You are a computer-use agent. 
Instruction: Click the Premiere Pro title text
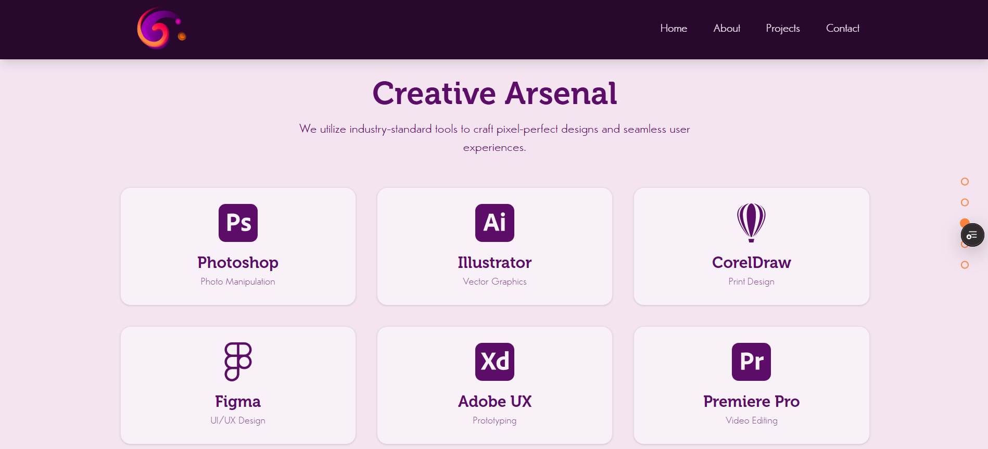click(751, 402)
